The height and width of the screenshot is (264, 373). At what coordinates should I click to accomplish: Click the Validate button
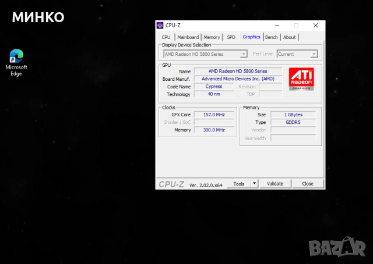point(275,184)
